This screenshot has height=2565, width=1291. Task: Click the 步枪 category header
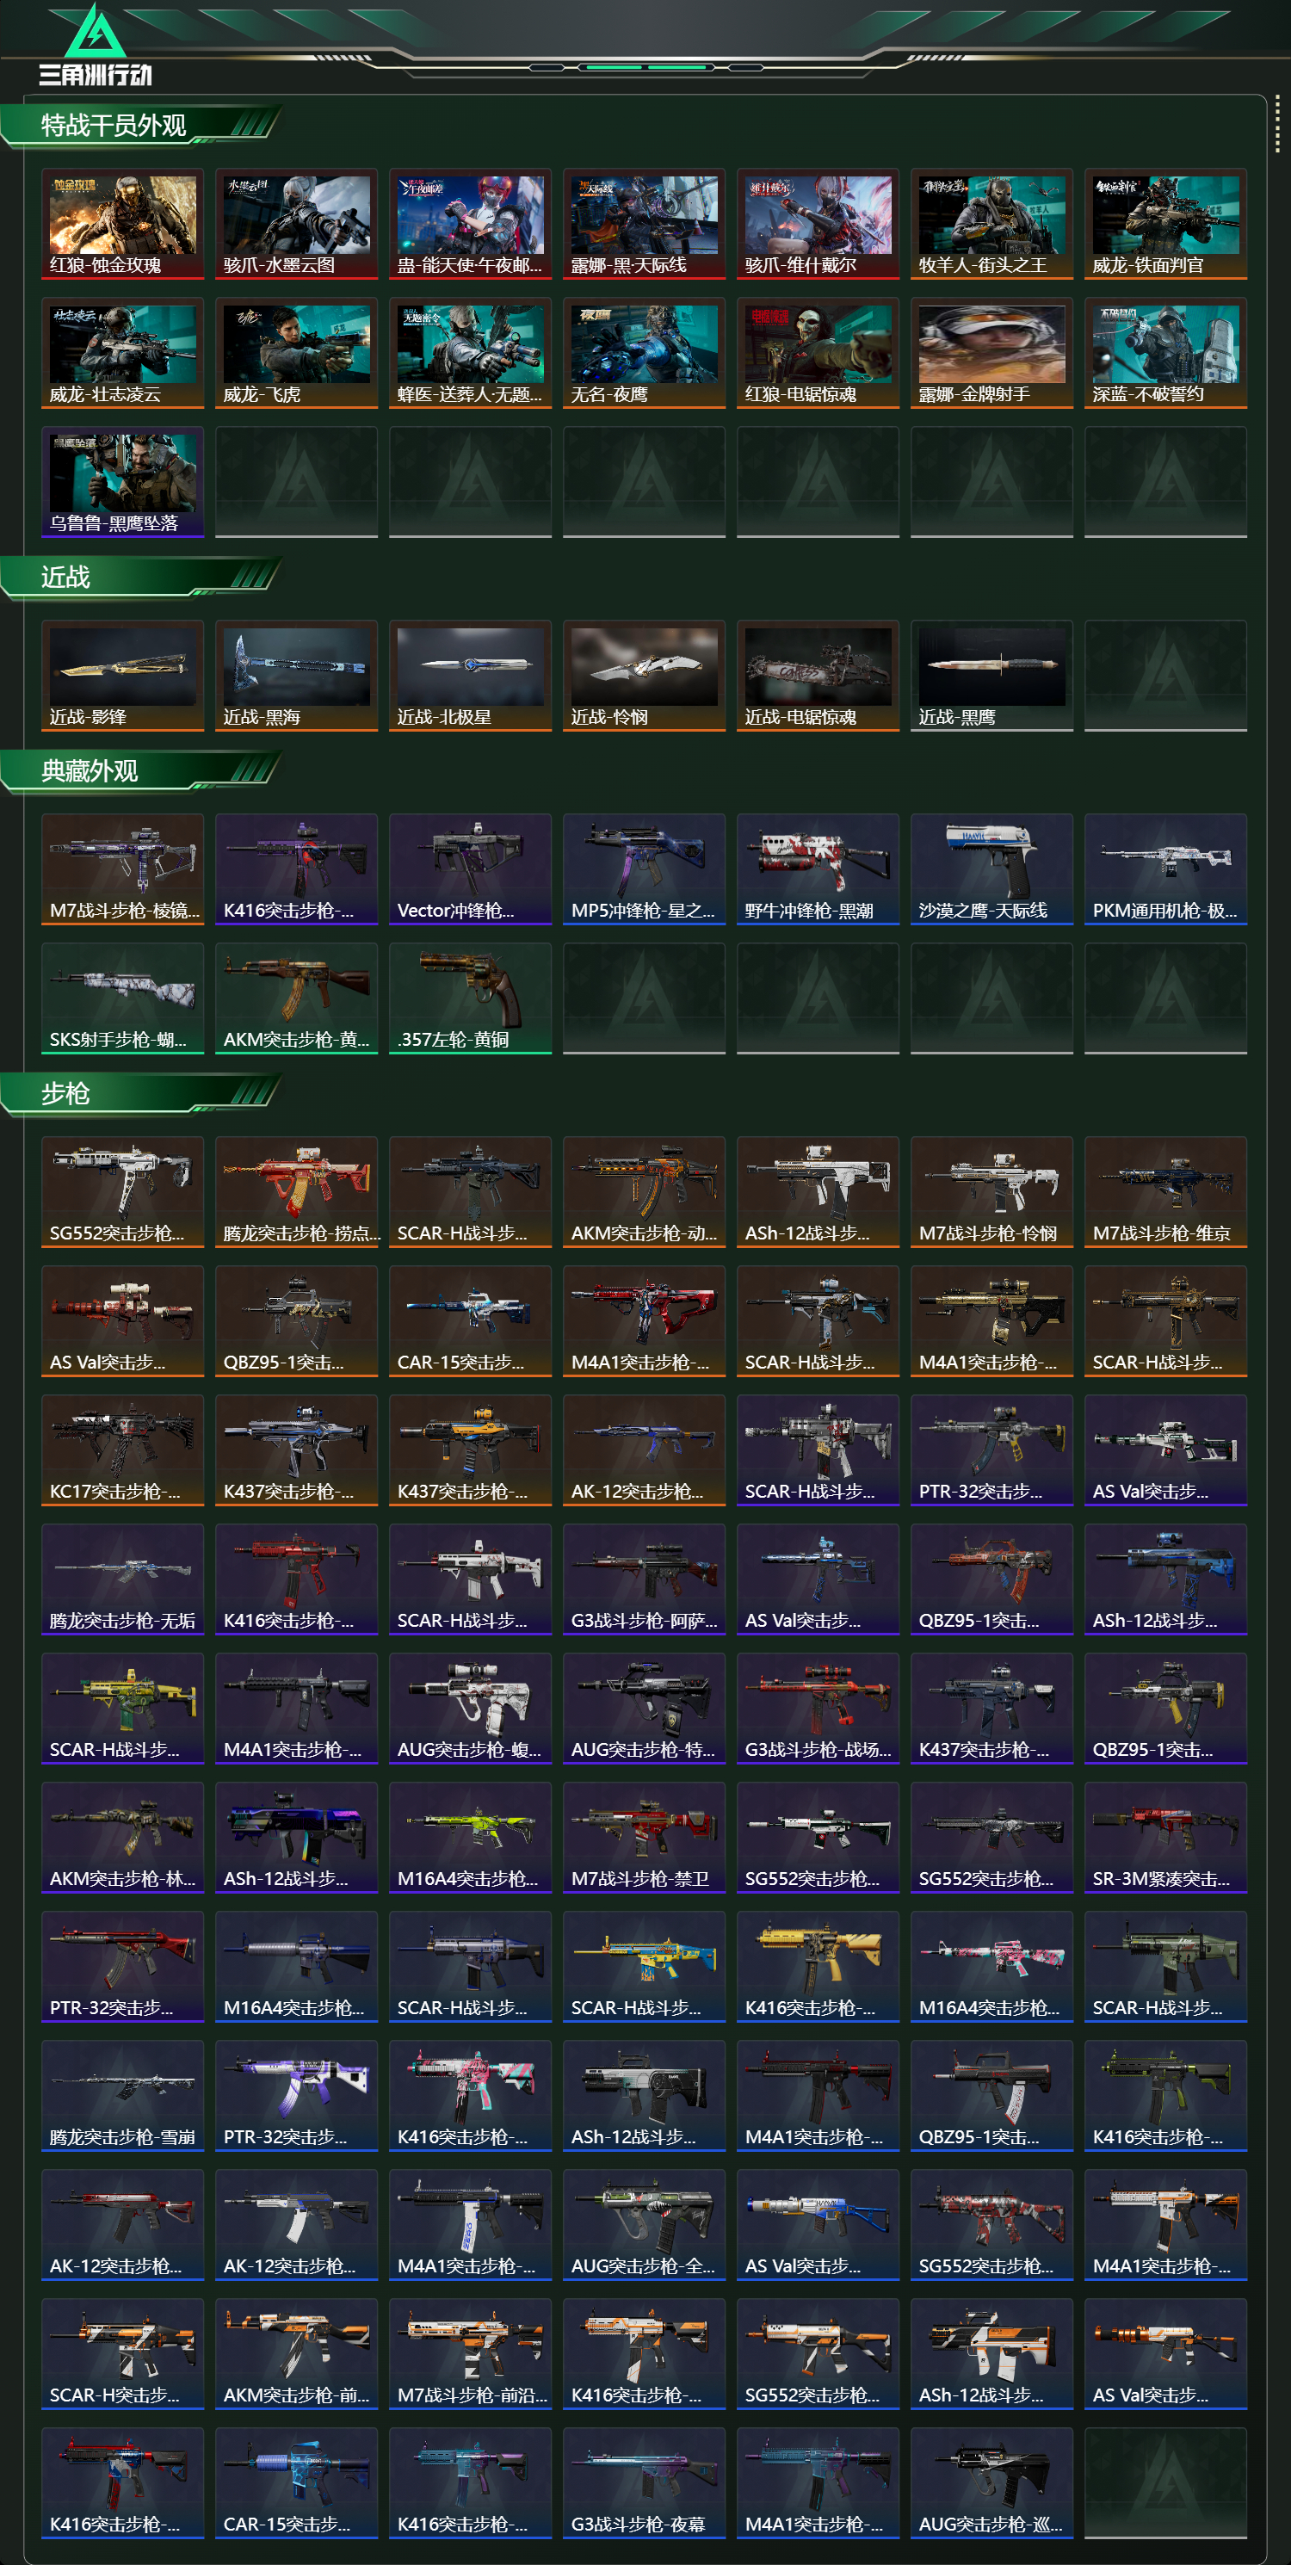[65, 1093]
